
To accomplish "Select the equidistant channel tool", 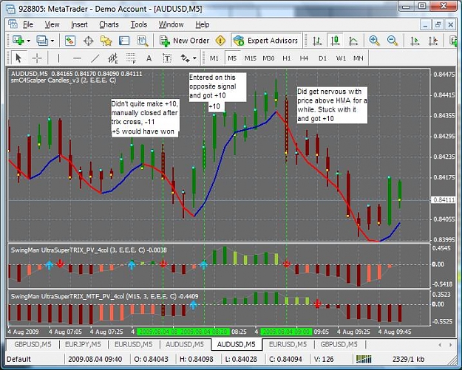I will click(113, 58).
